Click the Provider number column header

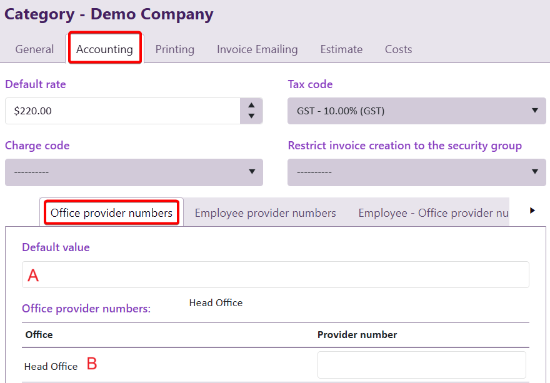[357, 335]
